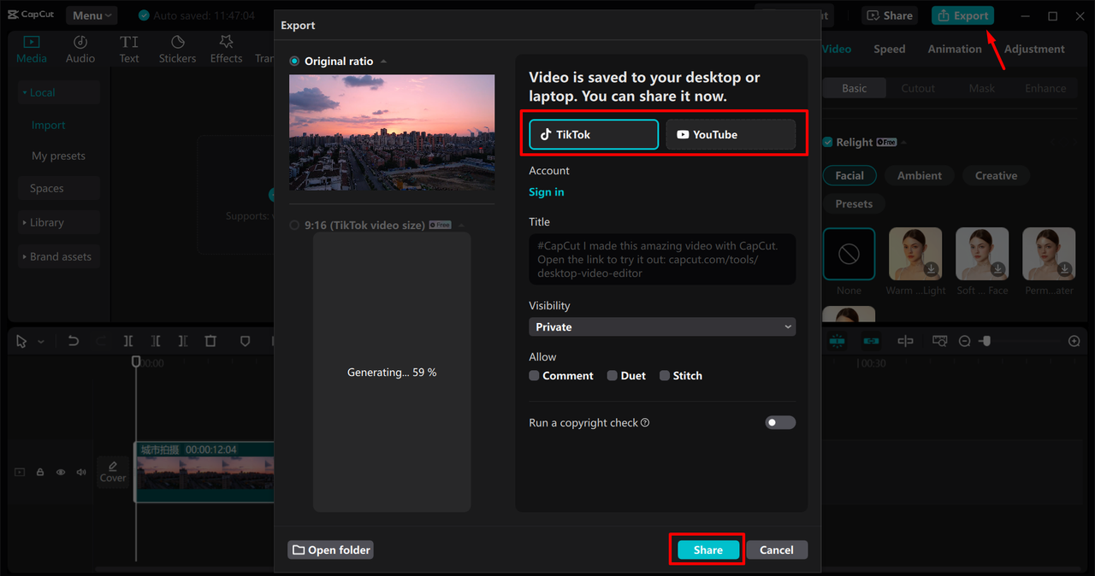Click the Open folder button
This screenshot has width=1095, height=576.
[330, 550]
